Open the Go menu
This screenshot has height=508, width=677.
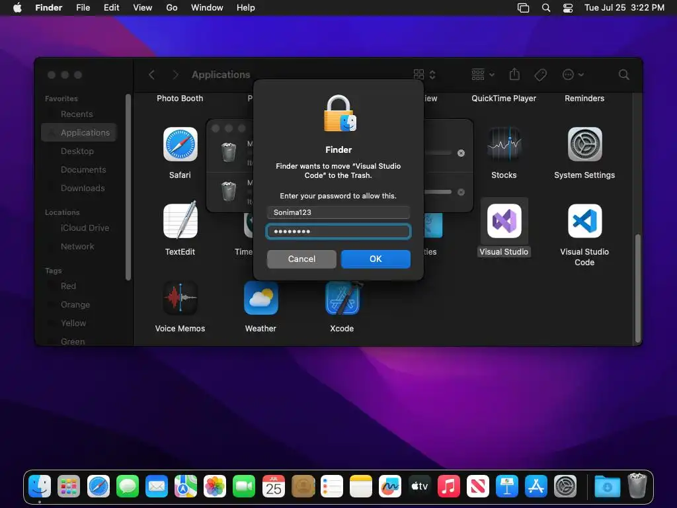click(x=171, y=7)
